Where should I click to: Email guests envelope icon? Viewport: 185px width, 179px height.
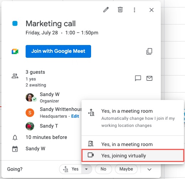click(x=149, y=78)
